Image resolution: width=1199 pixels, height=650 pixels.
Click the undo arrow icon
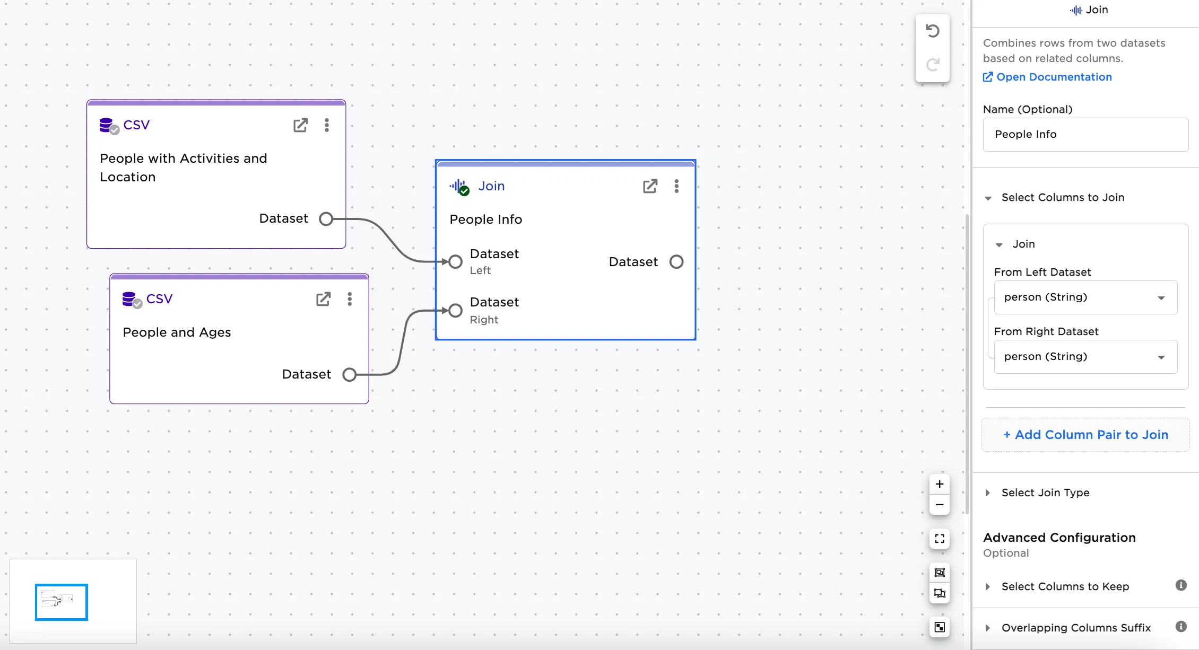(x=933, y=30)
